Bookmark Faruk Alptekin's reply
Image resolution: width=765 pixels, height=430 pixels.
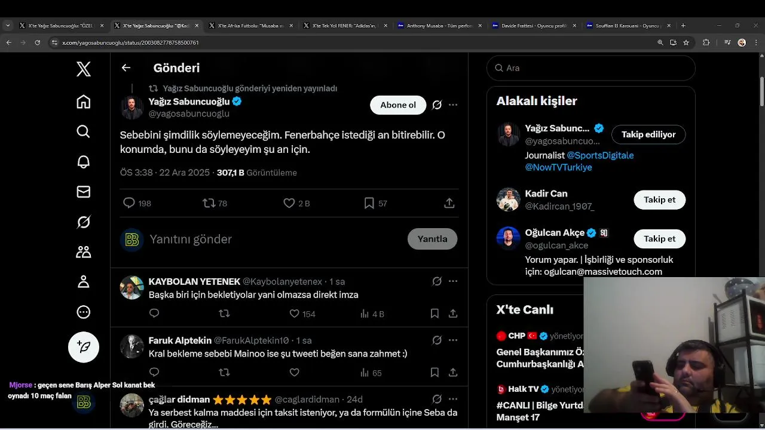pos(434,373)
